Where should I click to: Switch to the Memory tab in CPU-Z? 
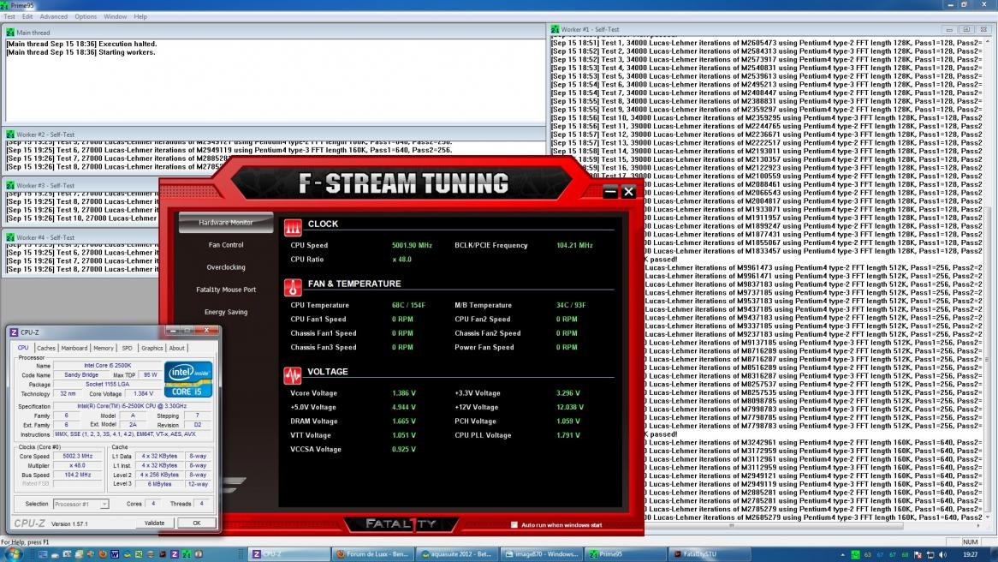(x=104, y=348)
